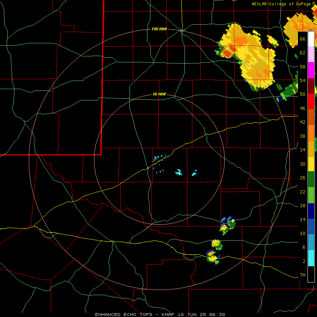
Task: Click legend value 42
Action: click(303, 122)
